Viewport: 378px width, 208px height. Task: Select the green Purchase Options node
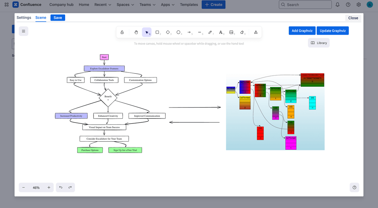tap(90, 150)
